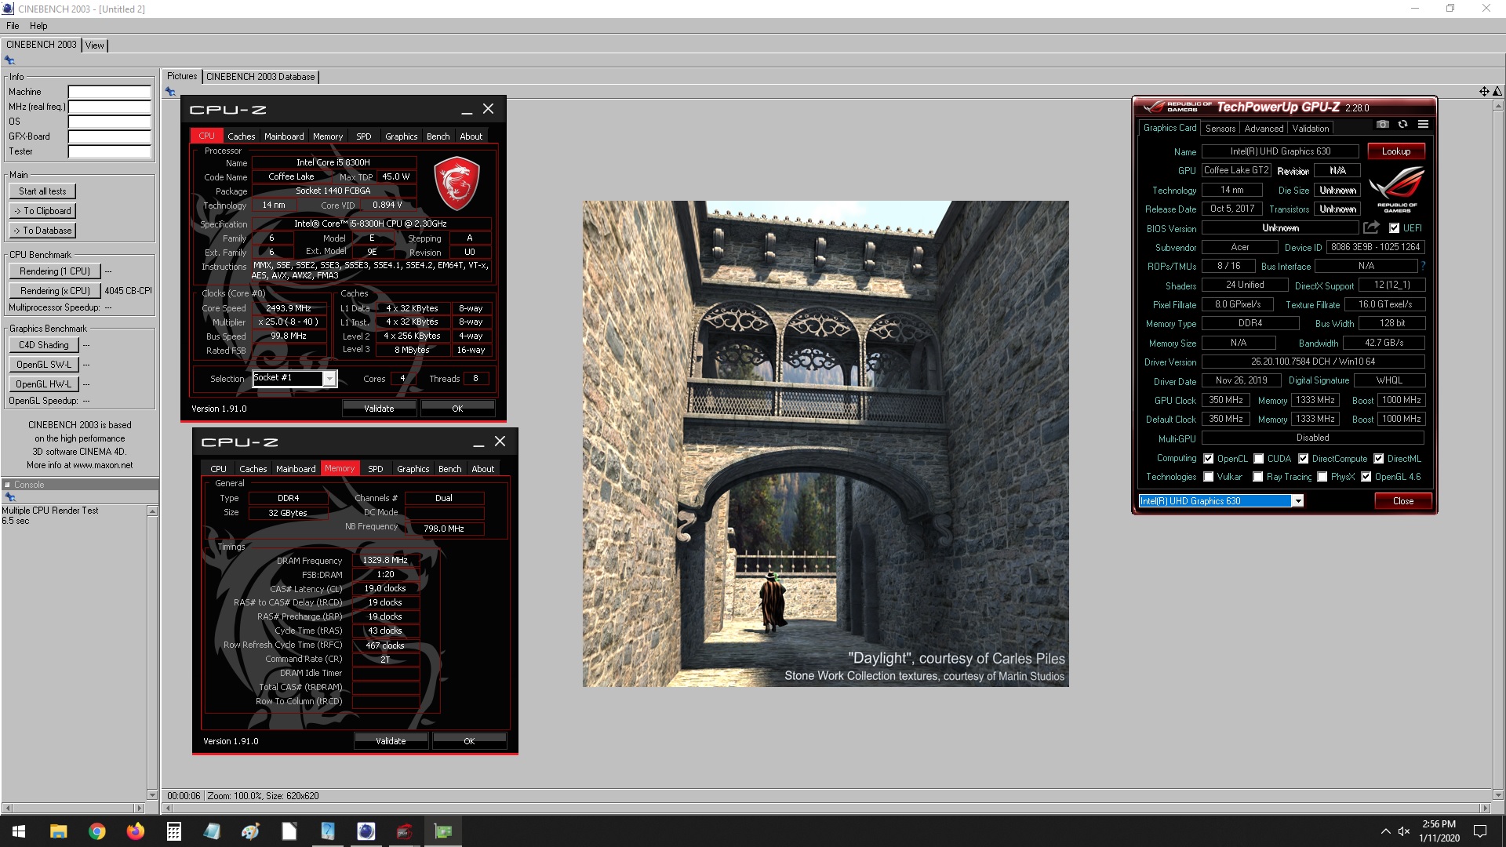Open File Explorer from the taskbar
The image size is (1506, 847).
(58, 831)
